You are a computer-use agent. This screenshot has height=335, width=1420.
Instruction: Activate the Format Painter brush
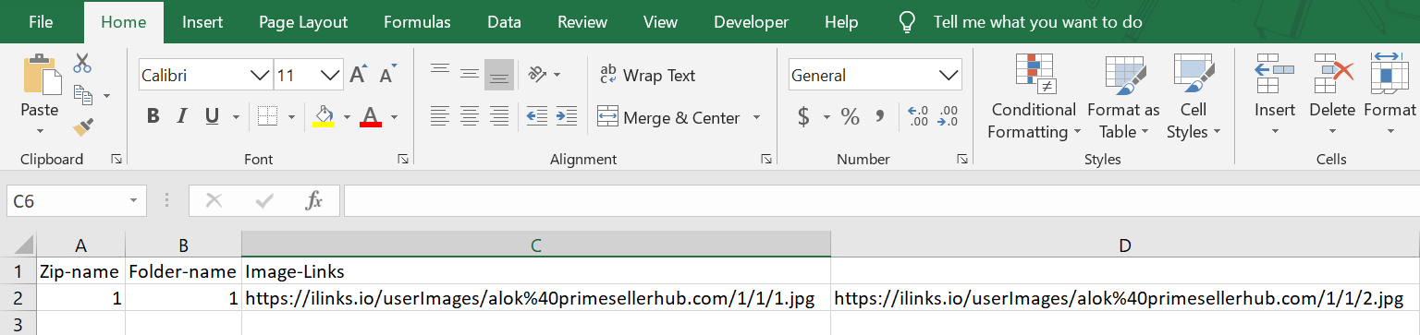(82, 126)
